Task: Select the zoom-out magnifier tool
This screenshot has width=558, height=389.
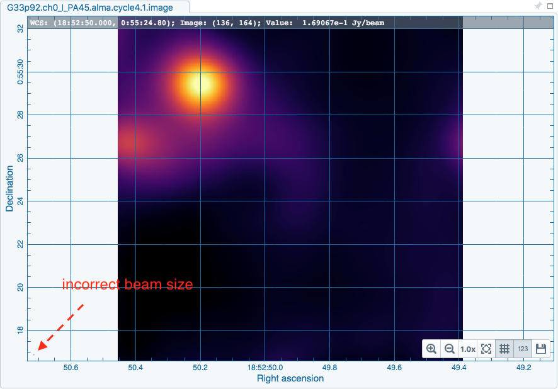Action: (450, 349)
